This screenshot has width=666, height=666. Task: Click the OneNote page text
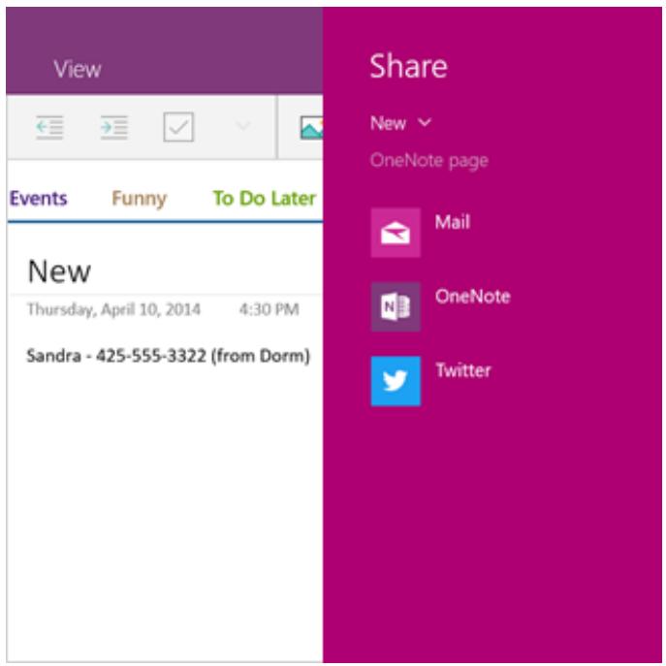tap(429, 161)
